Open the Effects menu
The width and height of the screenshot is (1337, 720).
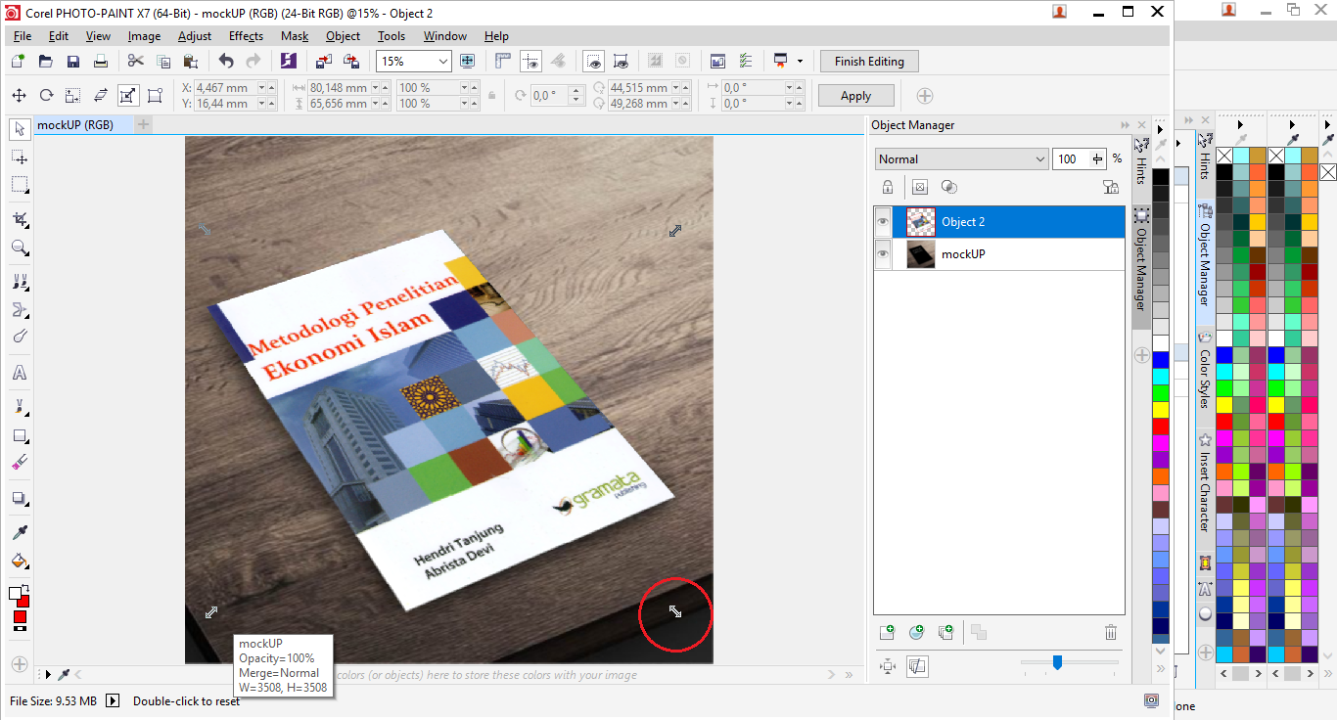(x=245, y=36)
